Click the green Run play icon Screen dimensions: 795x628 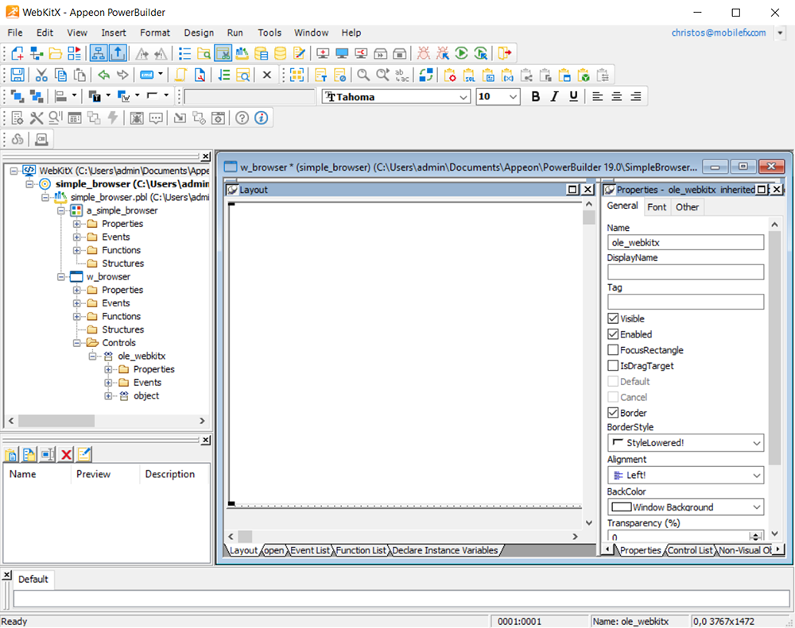pos(461,53)
